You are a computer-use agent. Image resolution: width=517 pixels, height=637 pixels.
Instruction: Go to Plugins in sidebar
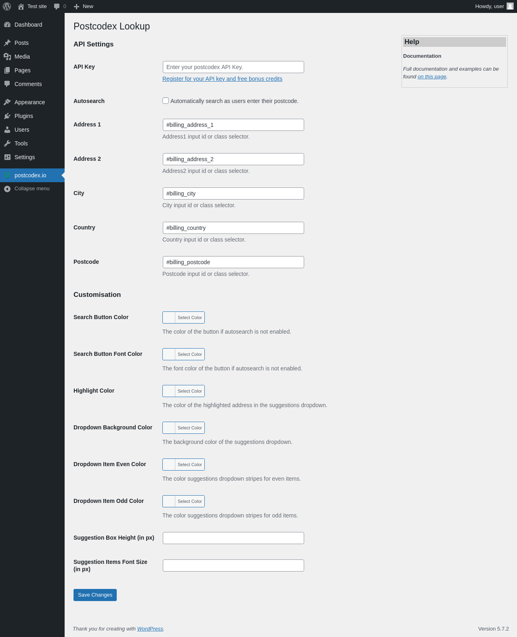click(32, 116)
